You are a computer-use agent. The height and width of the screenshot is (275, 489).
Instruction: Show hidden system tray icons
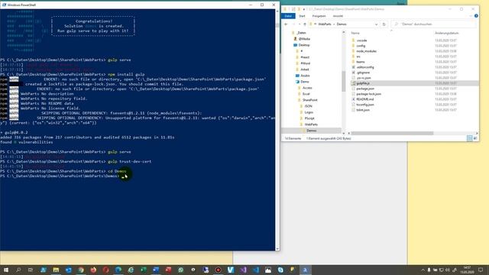(423, 270)
